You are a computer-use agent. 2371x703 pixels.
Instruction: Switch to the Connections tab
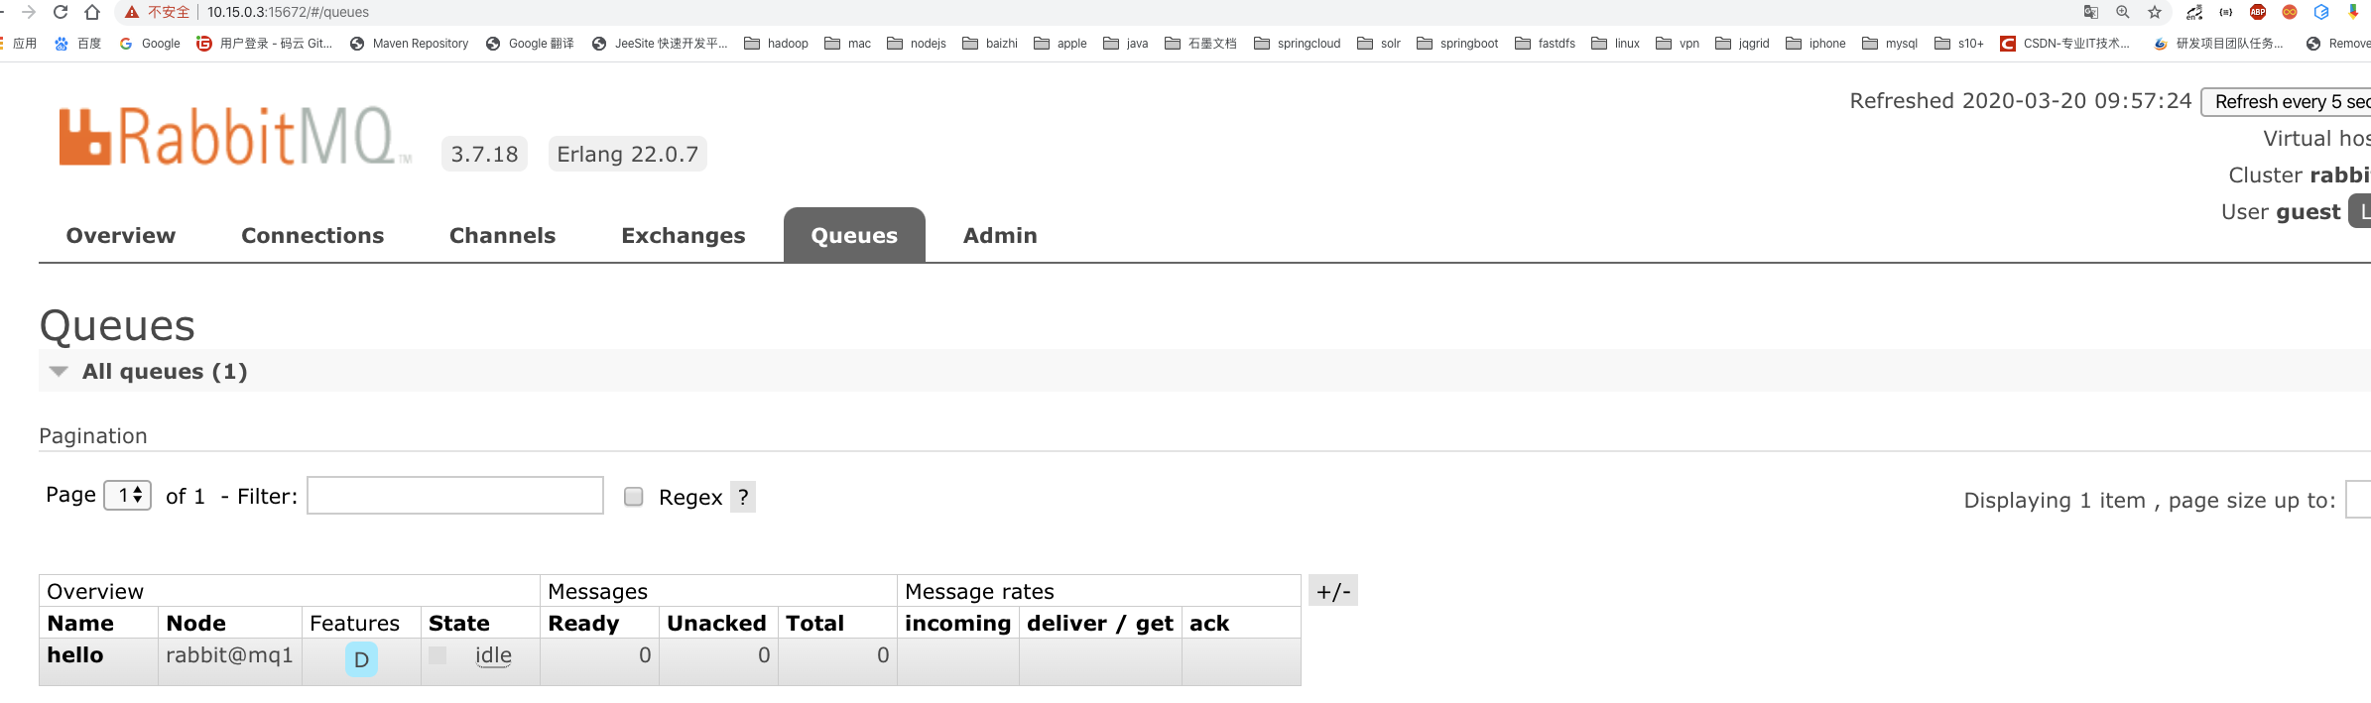(312, 236)
